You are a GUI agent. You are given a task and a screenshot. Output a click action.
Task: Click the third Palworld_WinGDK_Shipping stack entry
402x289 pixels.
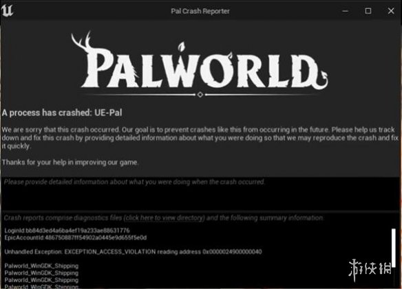41,280
